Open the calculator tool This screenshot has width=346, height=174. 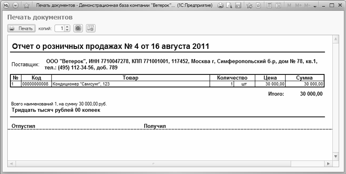[x=269, y=5]
